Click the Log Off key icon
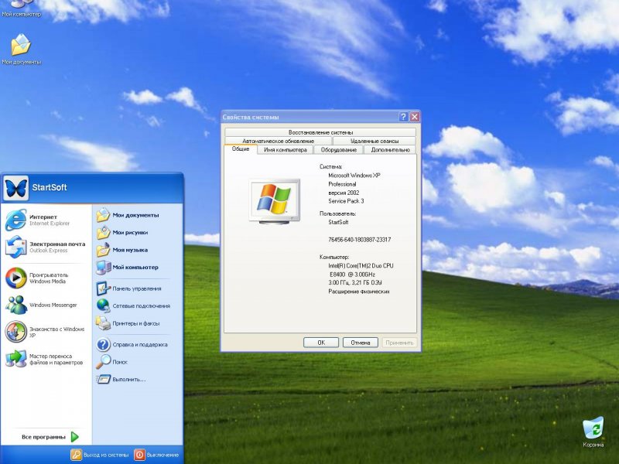Viewport: 619px width, 464px height. click(76, 455)
